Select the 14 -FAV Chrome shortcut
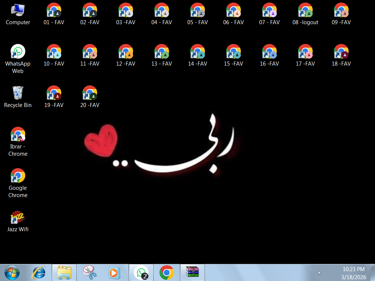This screenshot has width=375, height=281. click(198, 56)
